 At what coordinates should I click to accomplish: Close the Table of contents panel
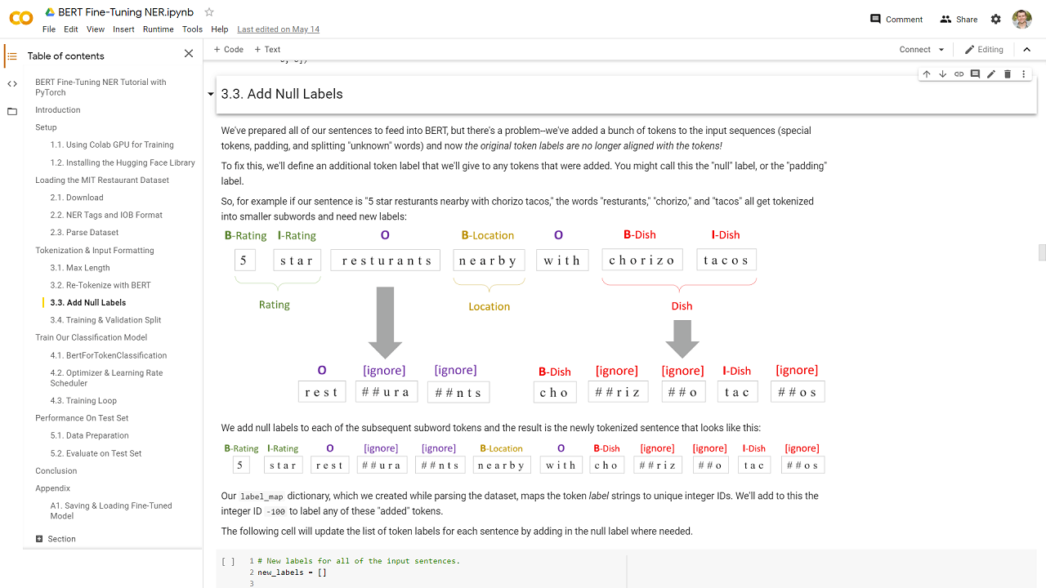[189, 54]
